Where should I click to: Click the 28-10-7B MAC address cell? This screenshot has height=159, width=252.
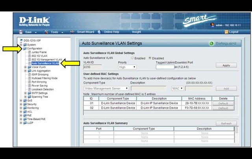pos(197,103)
